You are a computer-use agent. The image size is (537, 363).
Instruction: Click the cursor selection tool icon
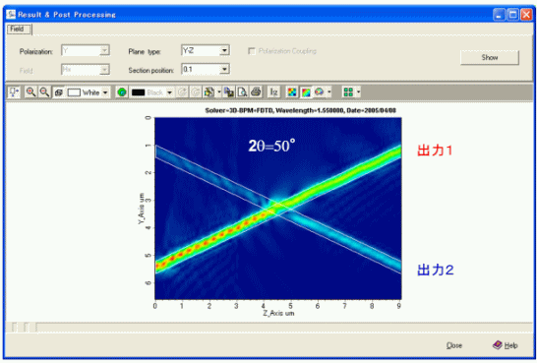[14, 92]
